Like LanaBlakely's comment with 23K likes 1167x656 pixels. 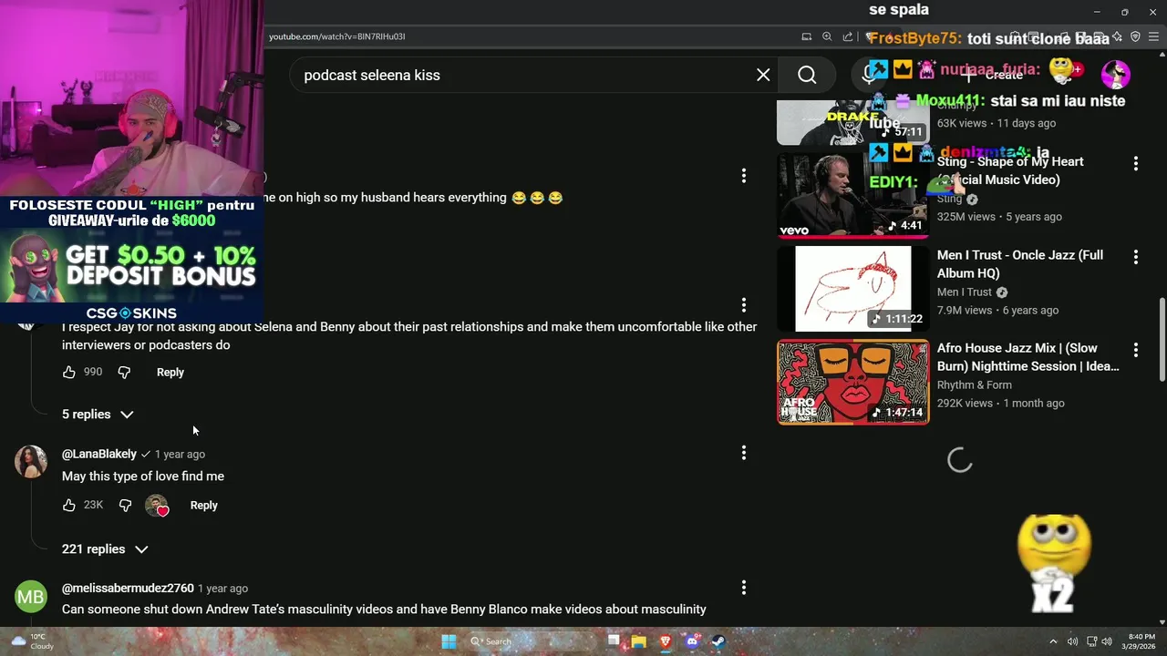click(x=69, y=505)
